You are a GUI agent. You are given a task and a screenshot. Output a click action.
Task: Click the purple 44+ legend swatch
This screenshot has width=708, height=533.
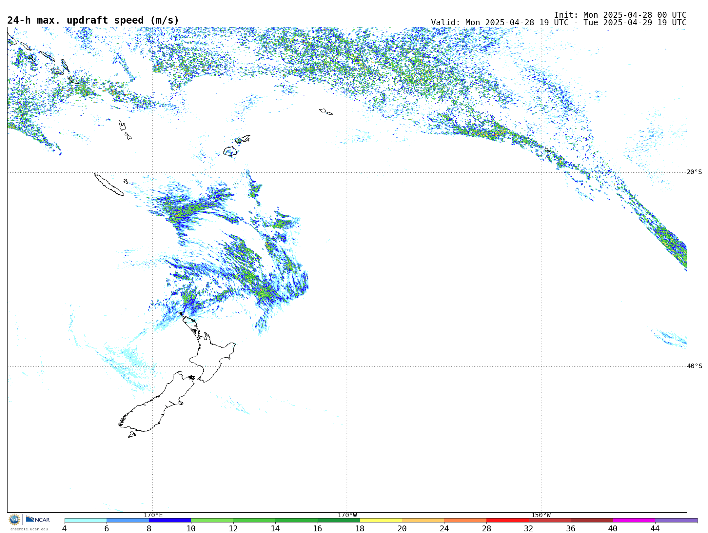click(676, 521)
